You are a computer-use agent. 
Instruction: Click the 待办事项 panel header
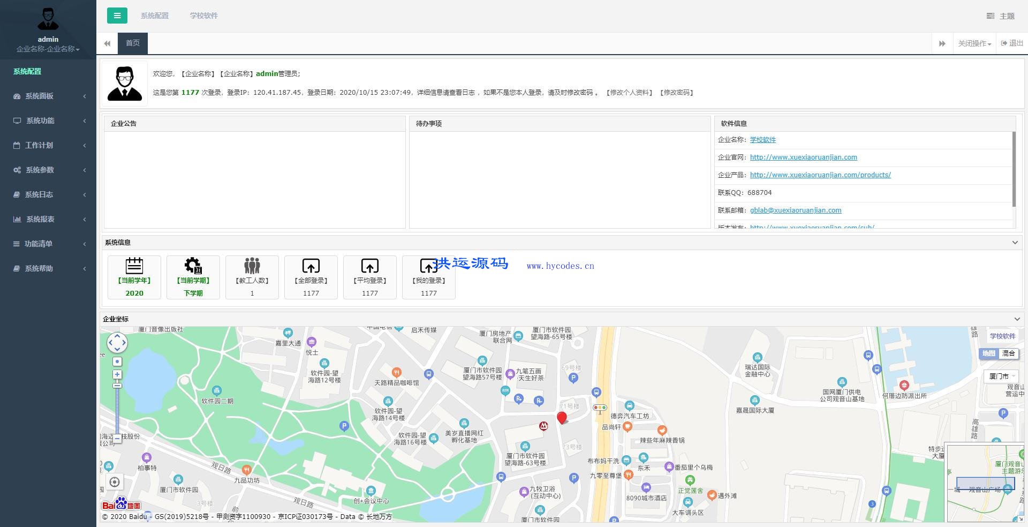point(560,124)
